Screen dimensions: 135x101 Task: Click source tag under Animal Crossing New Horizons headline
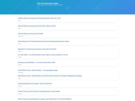(x=20, y=94)
